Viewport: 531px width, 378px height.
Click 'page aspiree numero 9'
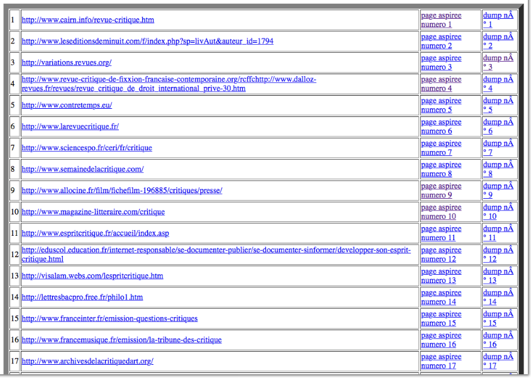click(441, 191)
